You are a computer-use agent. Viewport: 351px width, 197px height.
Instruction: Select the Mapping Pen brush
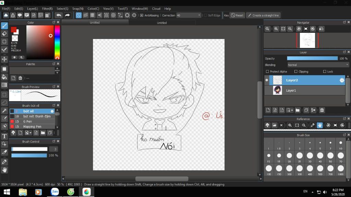pyautogui.click(x=32, y=127)
